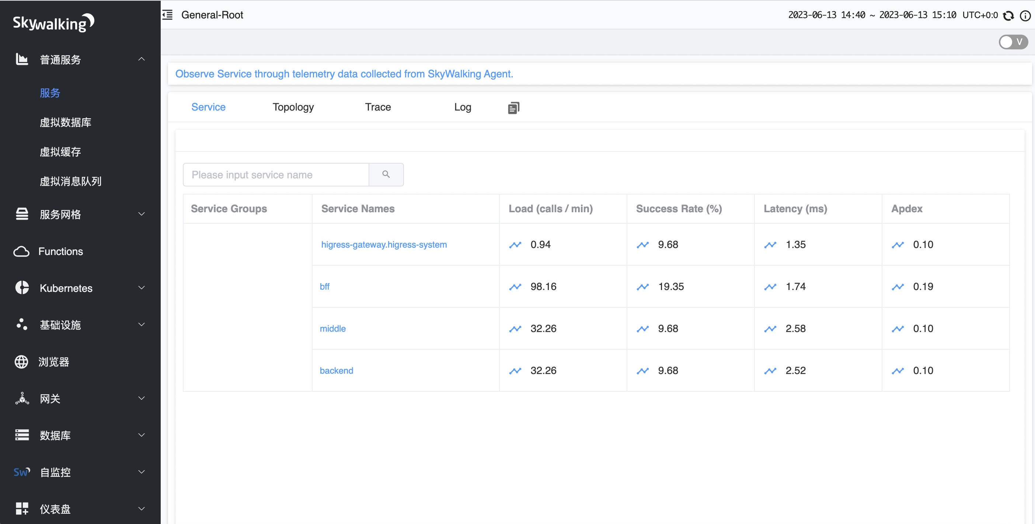Click the 98.16 load value for bff

point(543,287)
